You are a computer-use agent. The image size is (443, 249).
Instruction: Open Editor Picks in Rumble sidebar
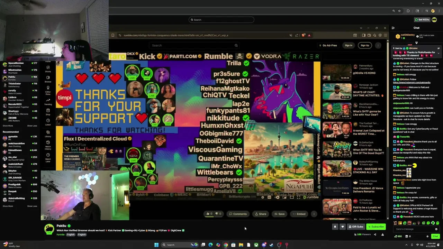48,90
